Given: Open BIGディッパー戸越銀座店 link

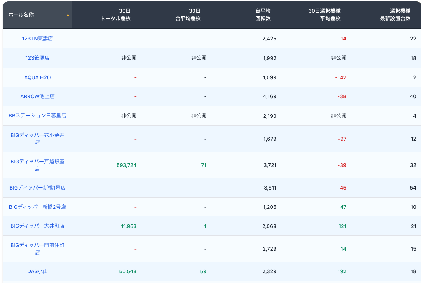Looking at the screenshot, I should tap(38, 165).
